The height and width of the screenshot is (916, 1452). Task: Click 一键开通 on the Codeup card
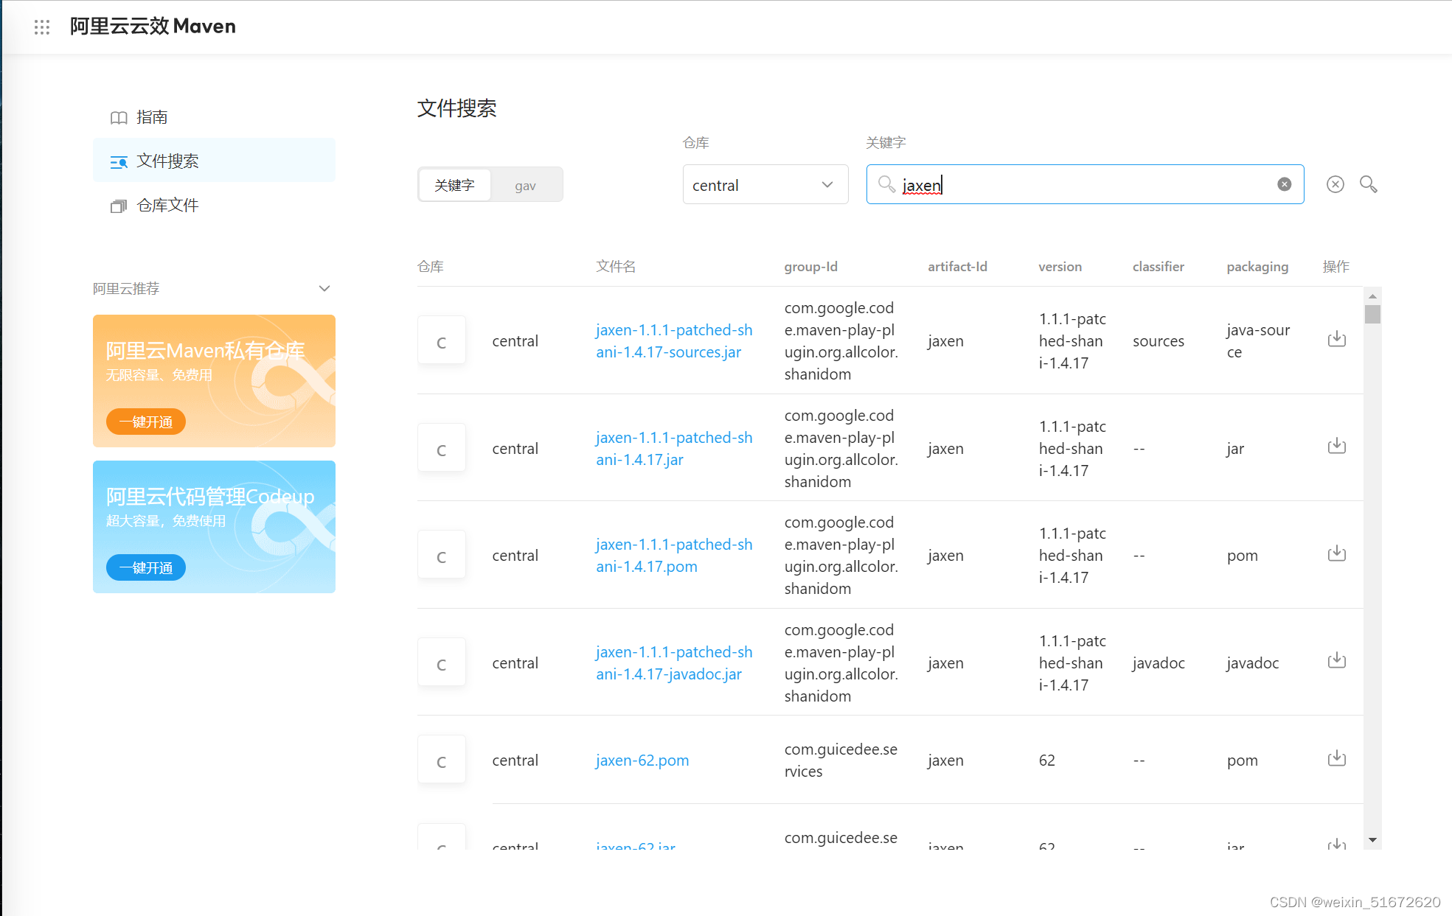(146, 567)
